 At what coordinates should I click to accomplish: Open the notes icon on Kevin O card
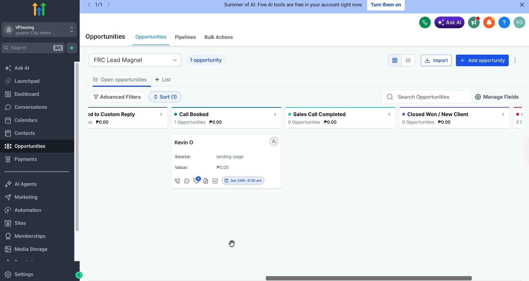point(206,181)
